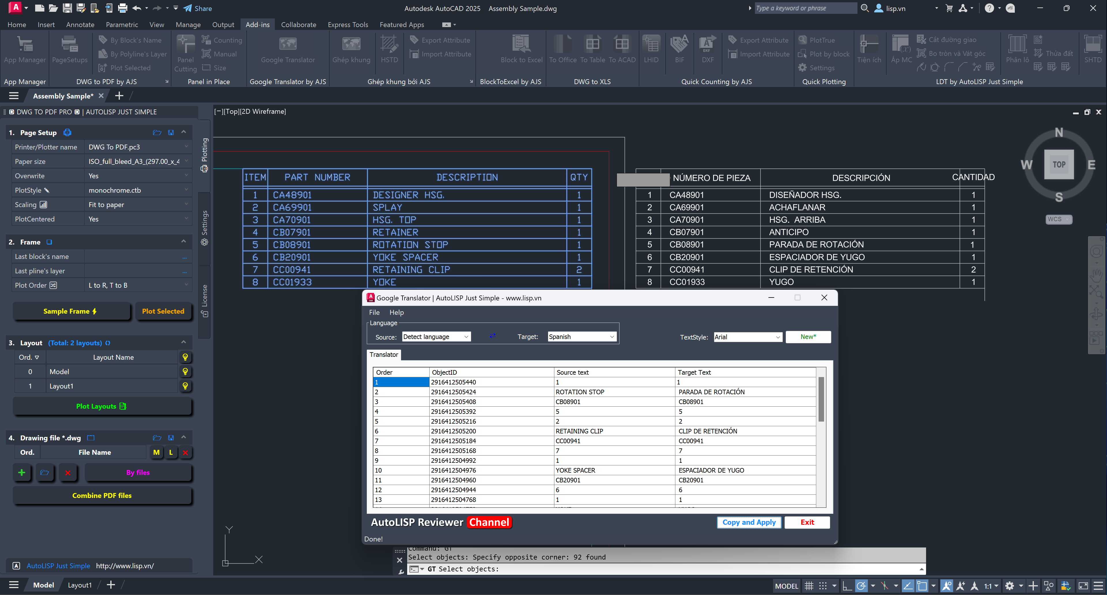Open the Help menu in translator dialog
The width and height of the screenshot is (1107, 595).
(x=396, y=312)
